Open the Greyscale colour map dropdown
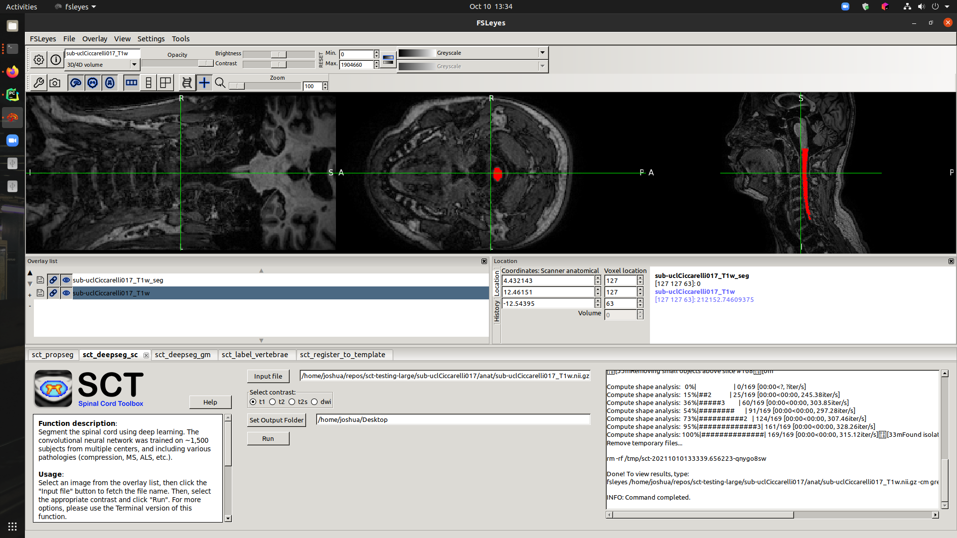Image resolution: width=957 pixels, height=538 pixels. [542, 53]
